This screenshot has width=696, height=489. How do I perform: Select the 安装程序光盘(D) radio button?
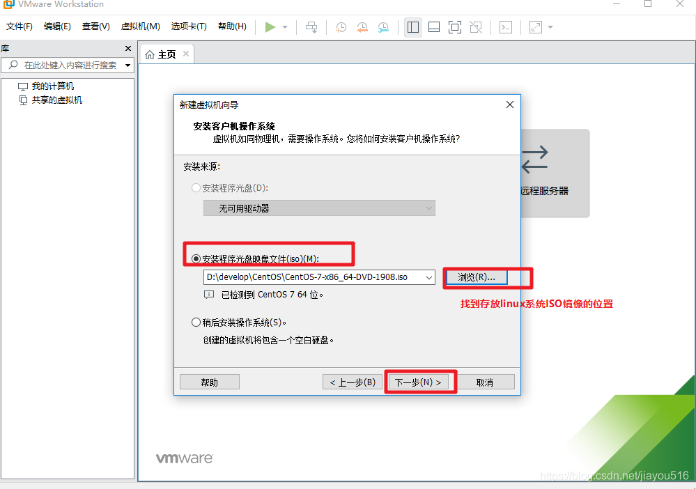(196, 188)
